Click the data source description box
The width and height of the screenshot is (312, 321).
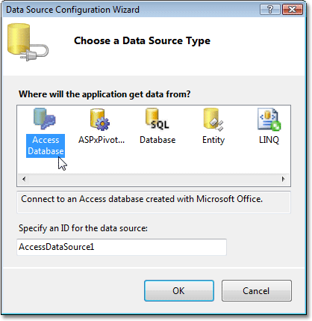tap(154, 202)
